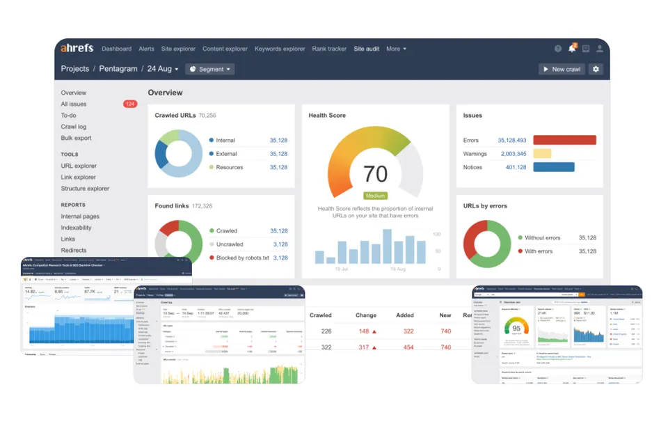The height and width of the screenshot is (433, 668).
Task: Navigate to Keywords explorer
Action: [x=280, y=49]
